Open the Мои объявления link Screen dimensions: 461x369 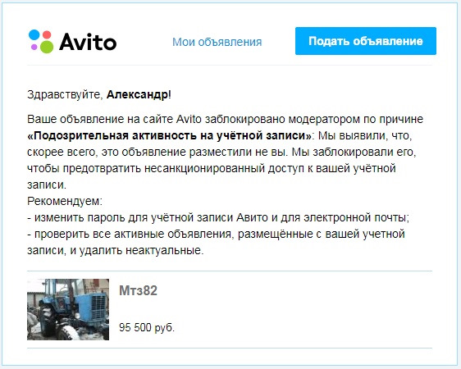[217, 42]
